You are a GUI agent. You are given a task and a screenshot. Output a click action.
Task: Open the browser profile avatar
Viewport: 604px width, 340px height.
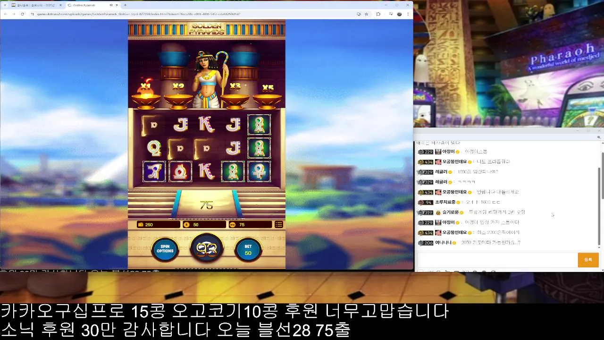tap(399, 14)
